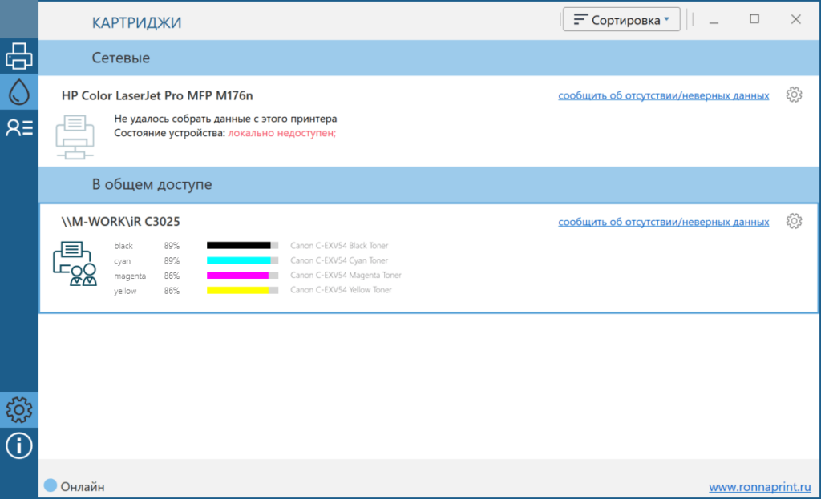Screen dimensions: 821x499
Task: Select the cartridges ink drop icon
Action: click(19, 93)
